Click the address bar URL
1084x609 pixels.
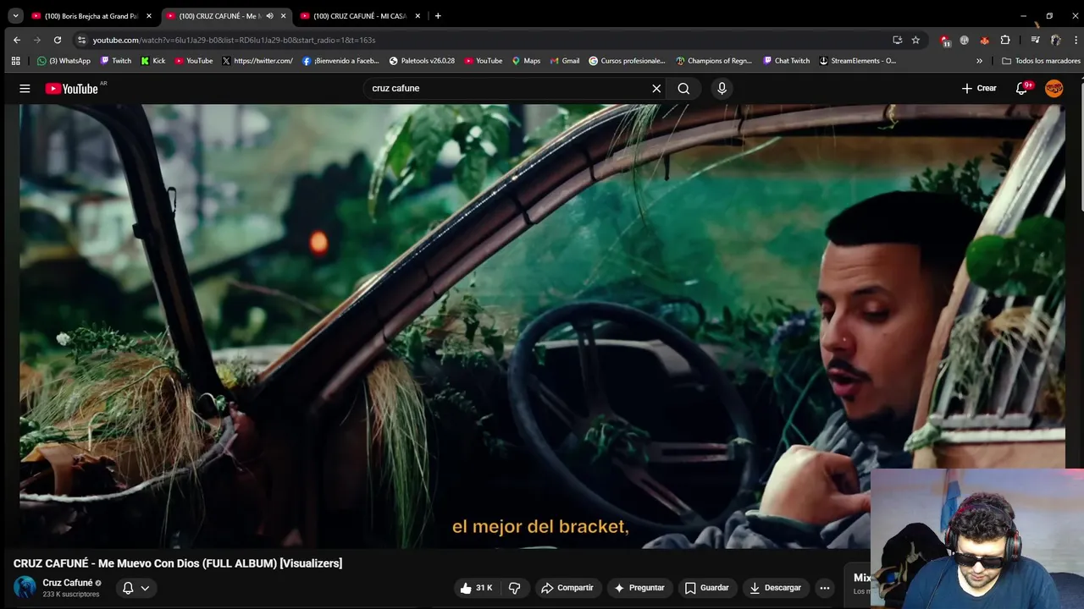point(234,40)
